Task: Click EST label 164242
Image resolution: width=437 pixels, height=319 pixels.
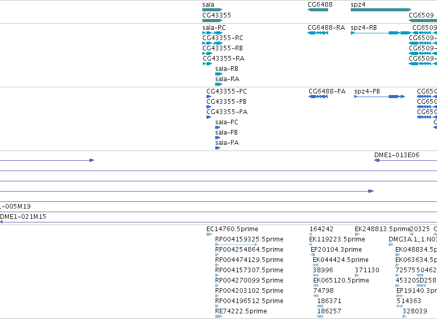Action: click(x=321, y=229)
